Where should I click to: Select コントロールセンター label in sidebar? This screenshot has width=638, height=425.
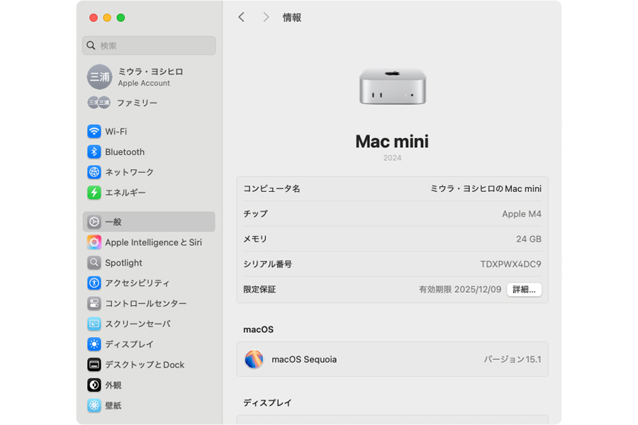click(145, 303)
